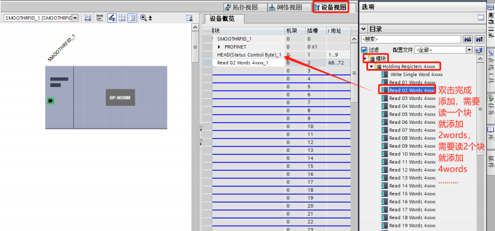Switch to the 设备视图 tab
The width and height of the screenshot is (495, 231).
coord(331,7)
